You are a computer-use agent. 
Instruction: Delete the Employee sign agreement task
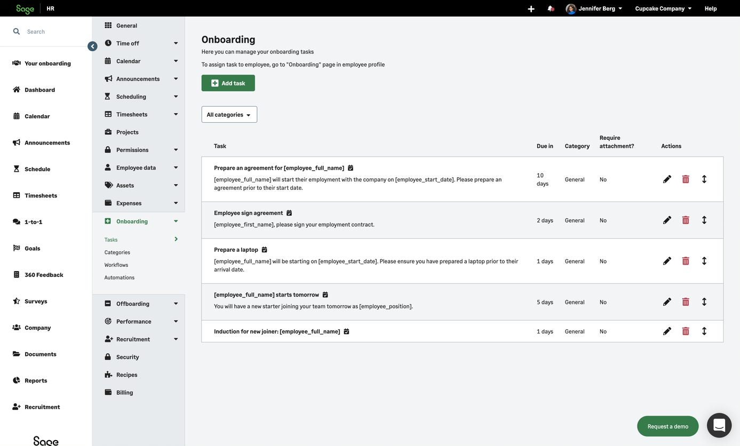pos(686,220)
